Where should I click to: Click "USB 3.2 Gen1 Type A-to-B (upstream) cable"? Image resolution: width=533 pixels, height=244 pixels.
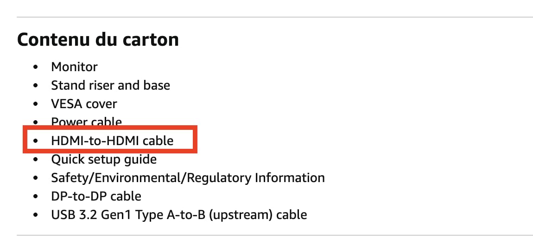[179, 215]
